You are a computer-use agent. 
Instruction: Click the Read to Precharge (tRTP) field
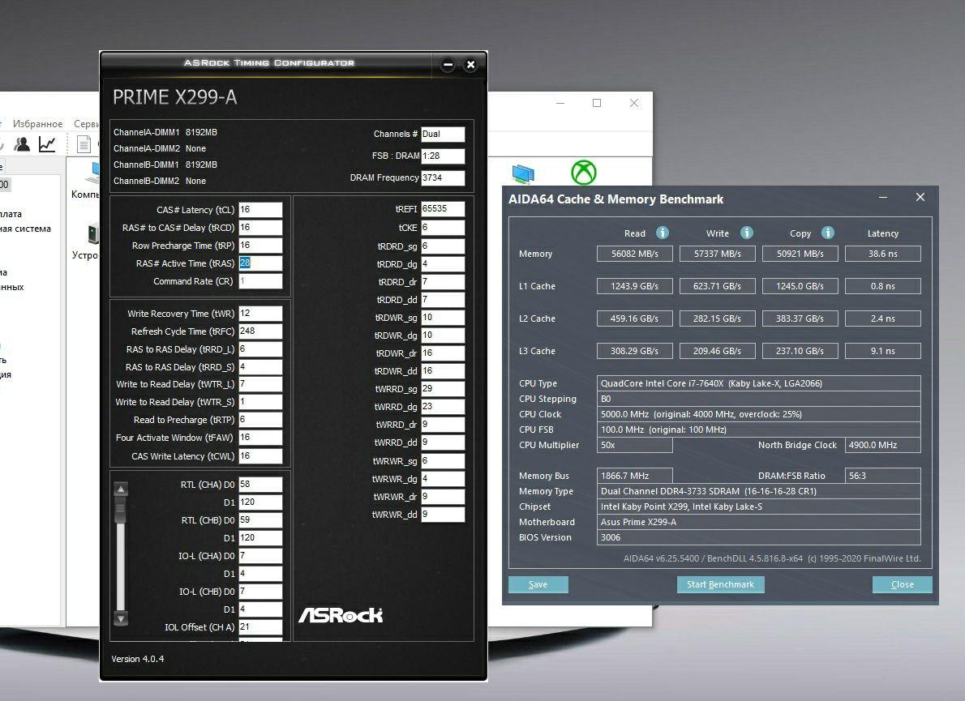[x=260, y=420]
